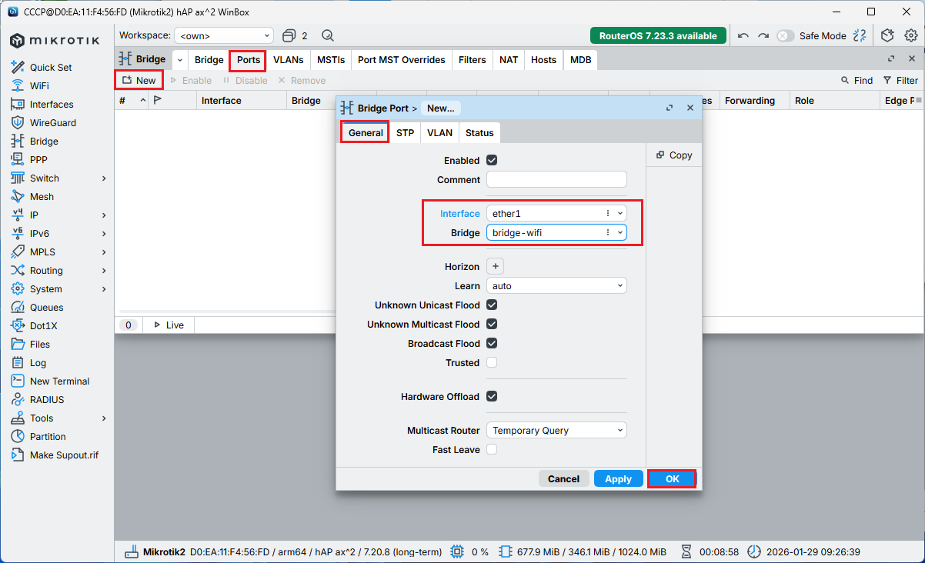
Task: Open the Interface ether1 dropdown
Action: [621, 213]
